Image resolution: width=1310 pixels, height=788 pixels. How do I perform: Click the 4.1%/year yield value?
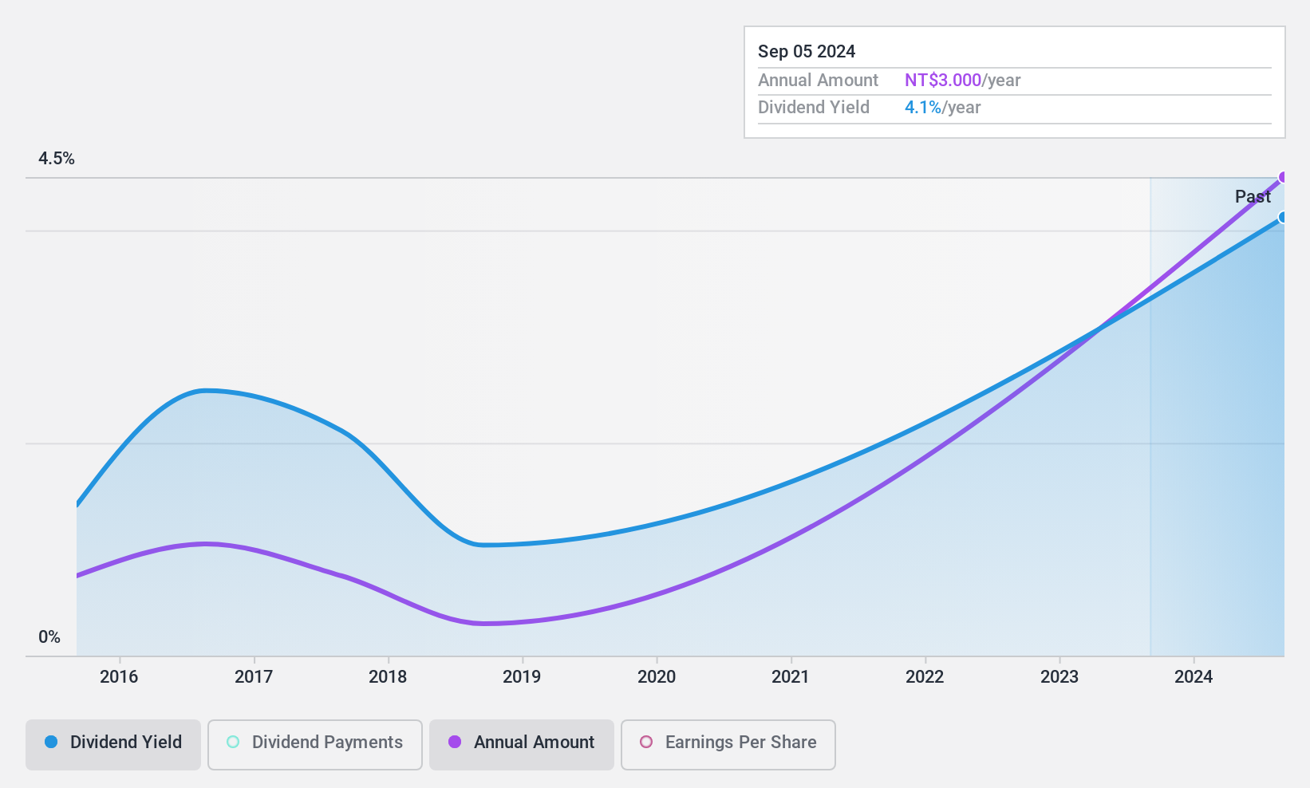943,108
